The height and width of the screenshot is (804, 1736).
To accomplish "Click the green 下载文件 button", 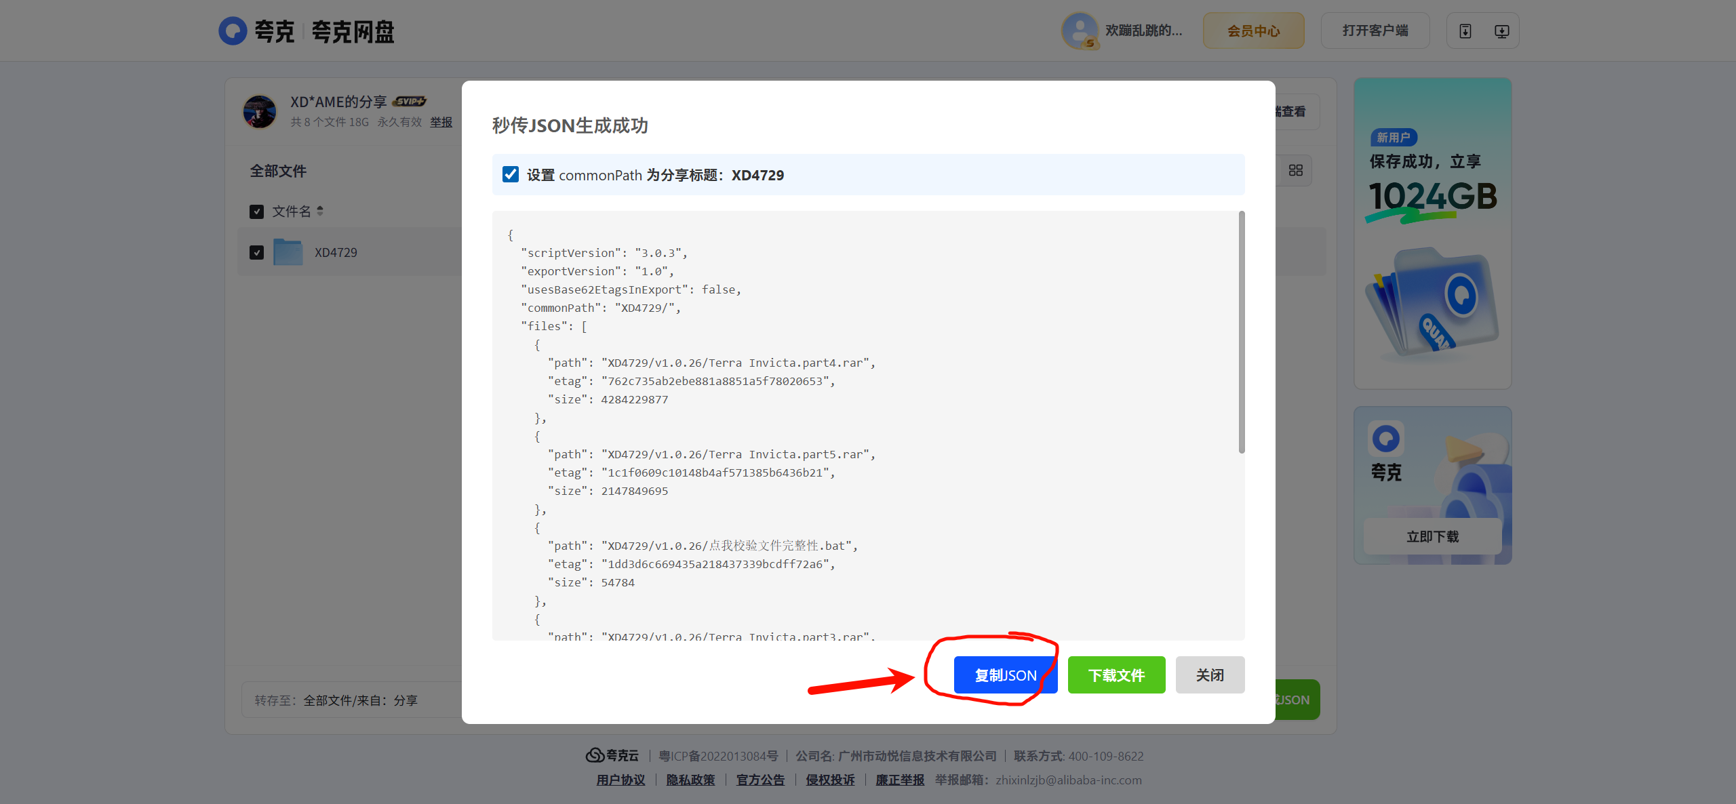I will (1116, 675).
